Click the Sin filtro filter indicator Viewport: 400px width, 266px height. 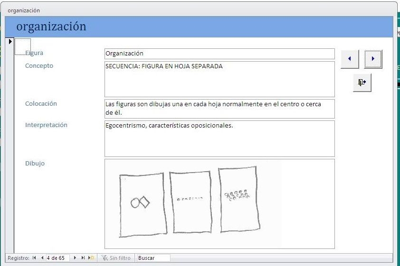[116, 258]
